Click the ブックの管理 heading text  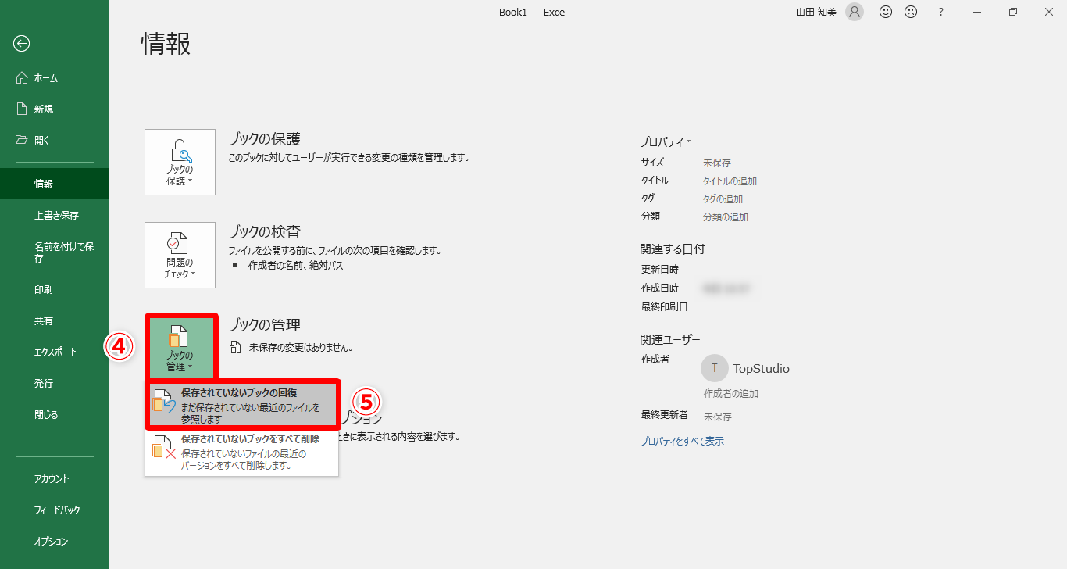click(x=264, y=325)
